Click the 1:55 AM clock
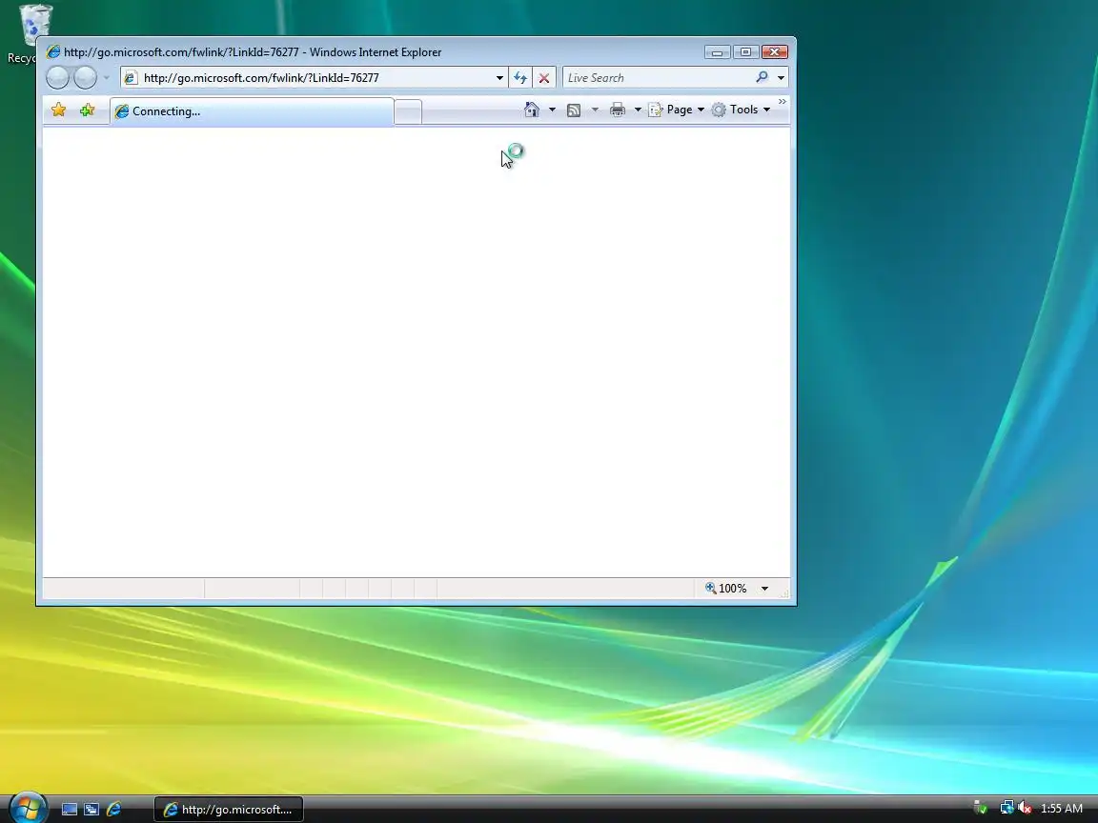The image size is (1098, 823). pos(1062,809)
